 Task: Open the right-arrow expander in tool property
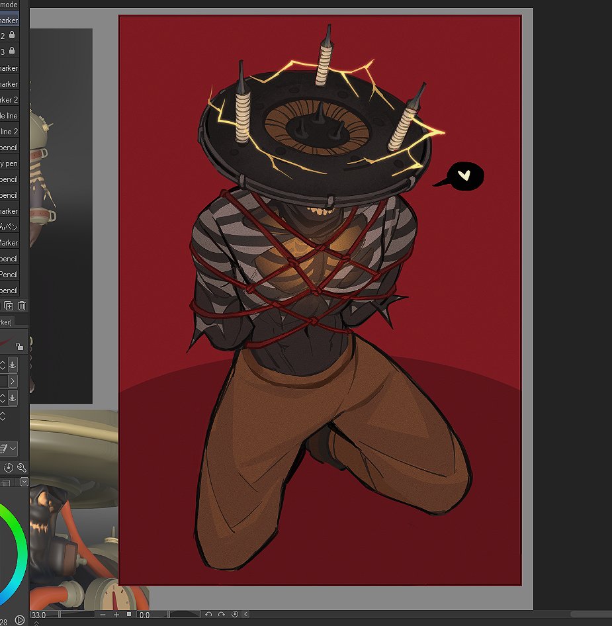tap(13, 381)
